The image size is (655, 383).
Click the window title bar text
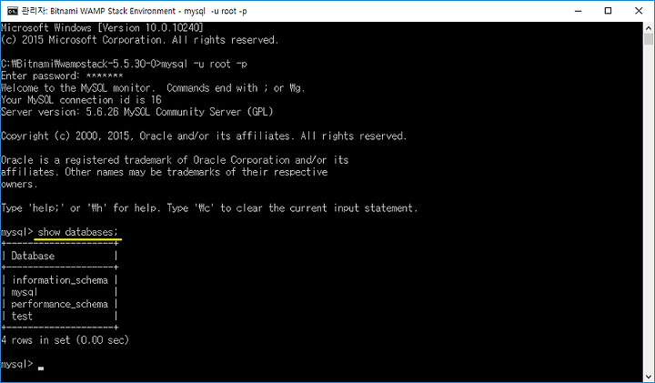point(134,11)
